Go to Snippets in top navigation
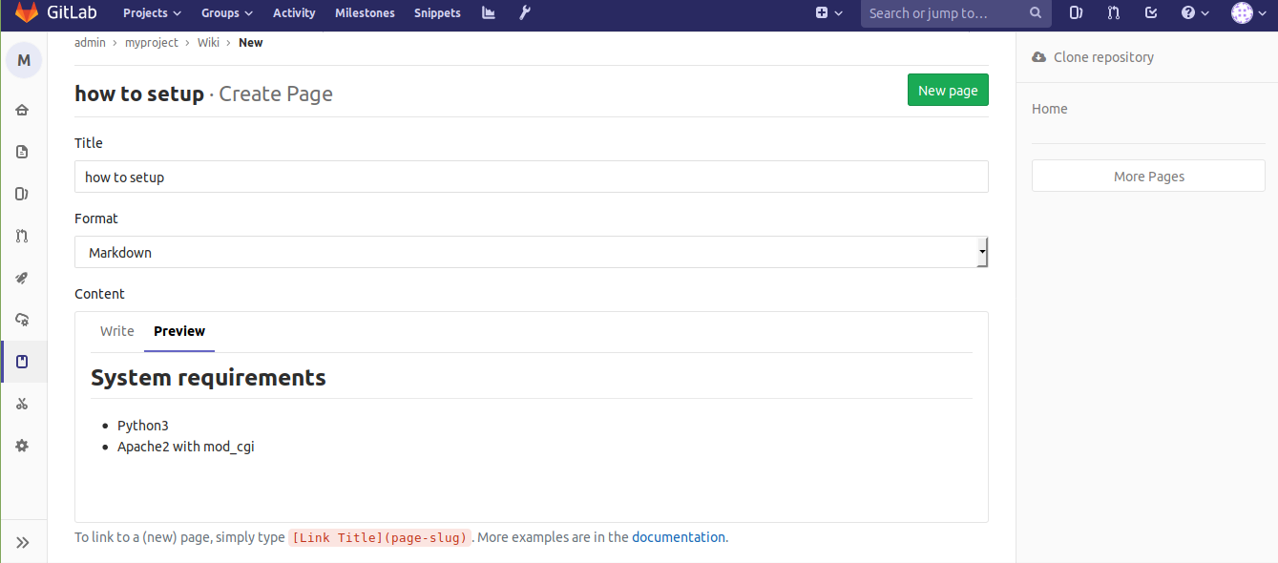Viewport: 1278px width, 563px height. 437,13
